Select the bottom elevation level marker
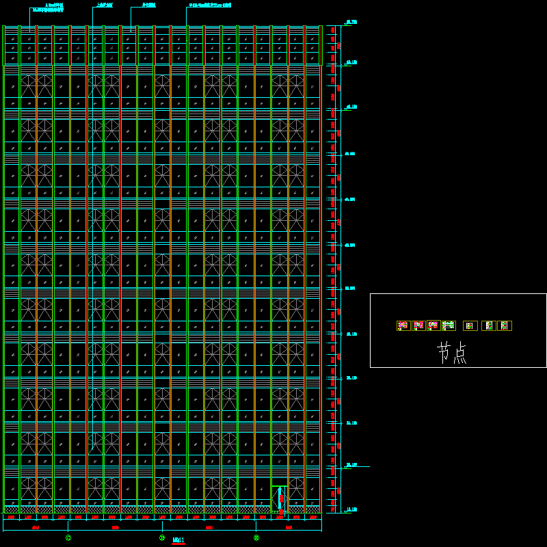Screen dimensions: 547x547 (x=351, y=510)
